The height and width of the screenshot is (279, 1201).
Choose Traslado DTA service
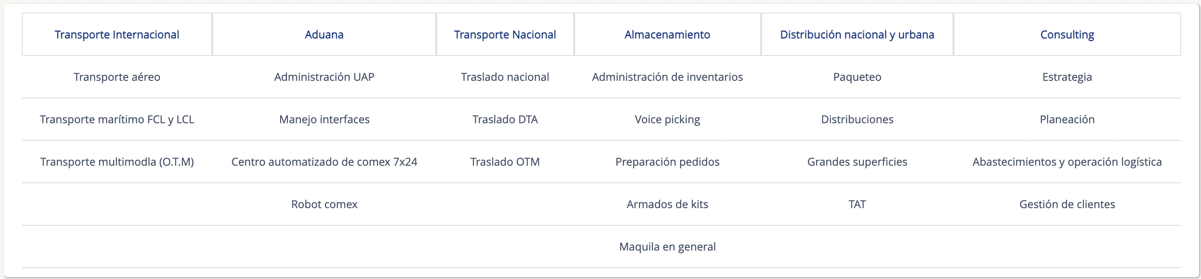pos(505,120)
